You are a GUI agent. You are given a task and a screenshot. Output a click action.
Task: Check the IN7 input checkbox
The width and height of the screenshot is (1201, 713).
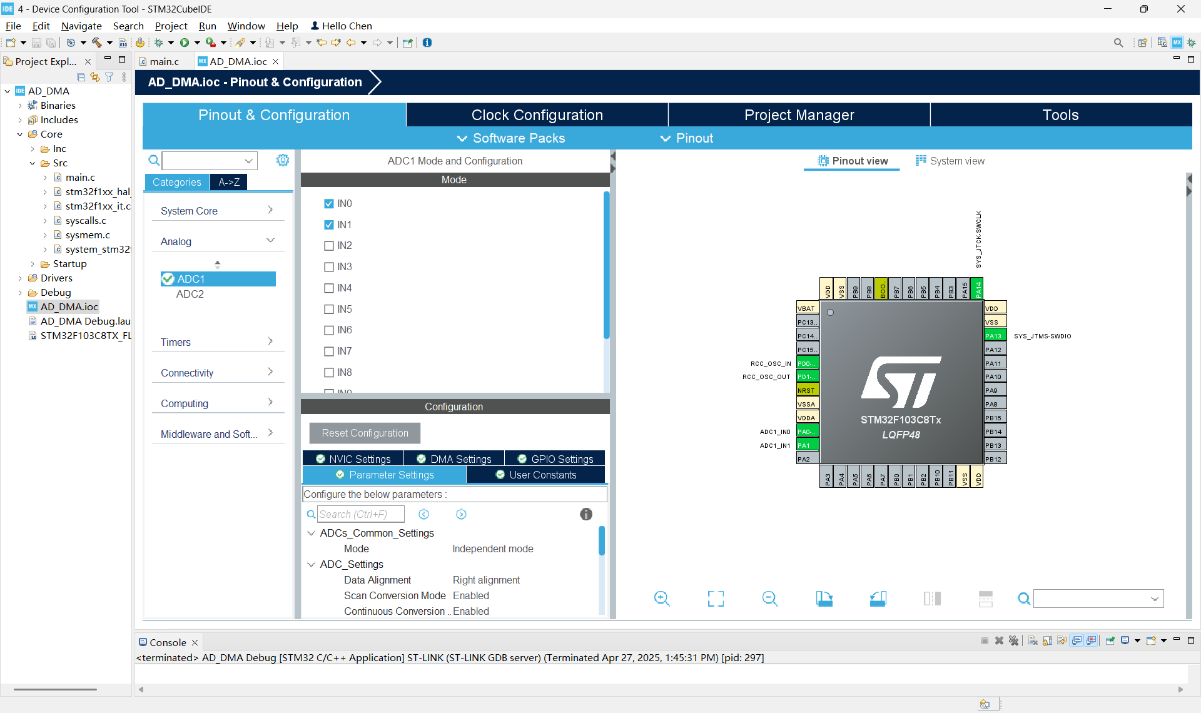coord(329,351)
